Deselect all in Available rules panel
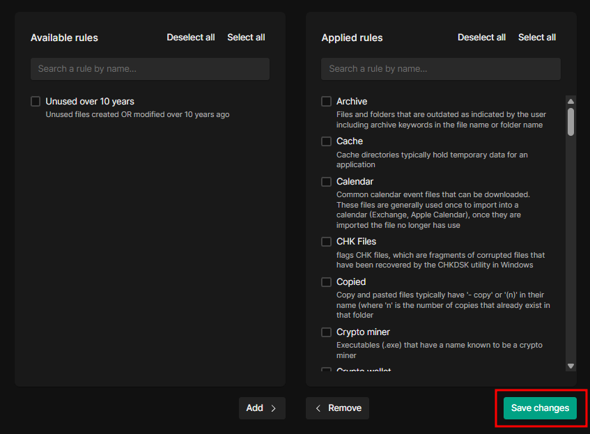The image size is (590, 434). click(191, 38)
